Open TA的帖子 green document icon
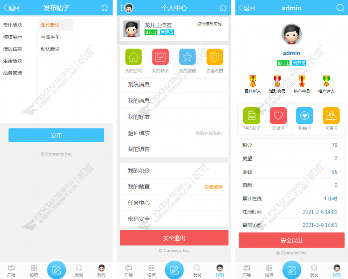 point(252,116)
